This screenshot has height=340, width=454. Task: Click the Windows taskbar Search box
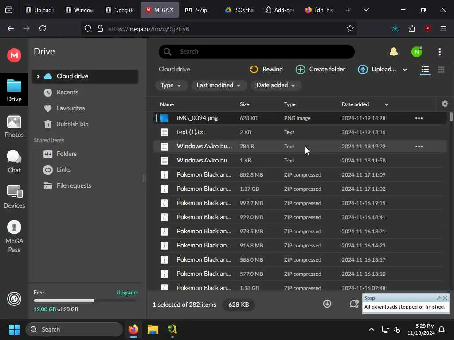coord(74,329)
